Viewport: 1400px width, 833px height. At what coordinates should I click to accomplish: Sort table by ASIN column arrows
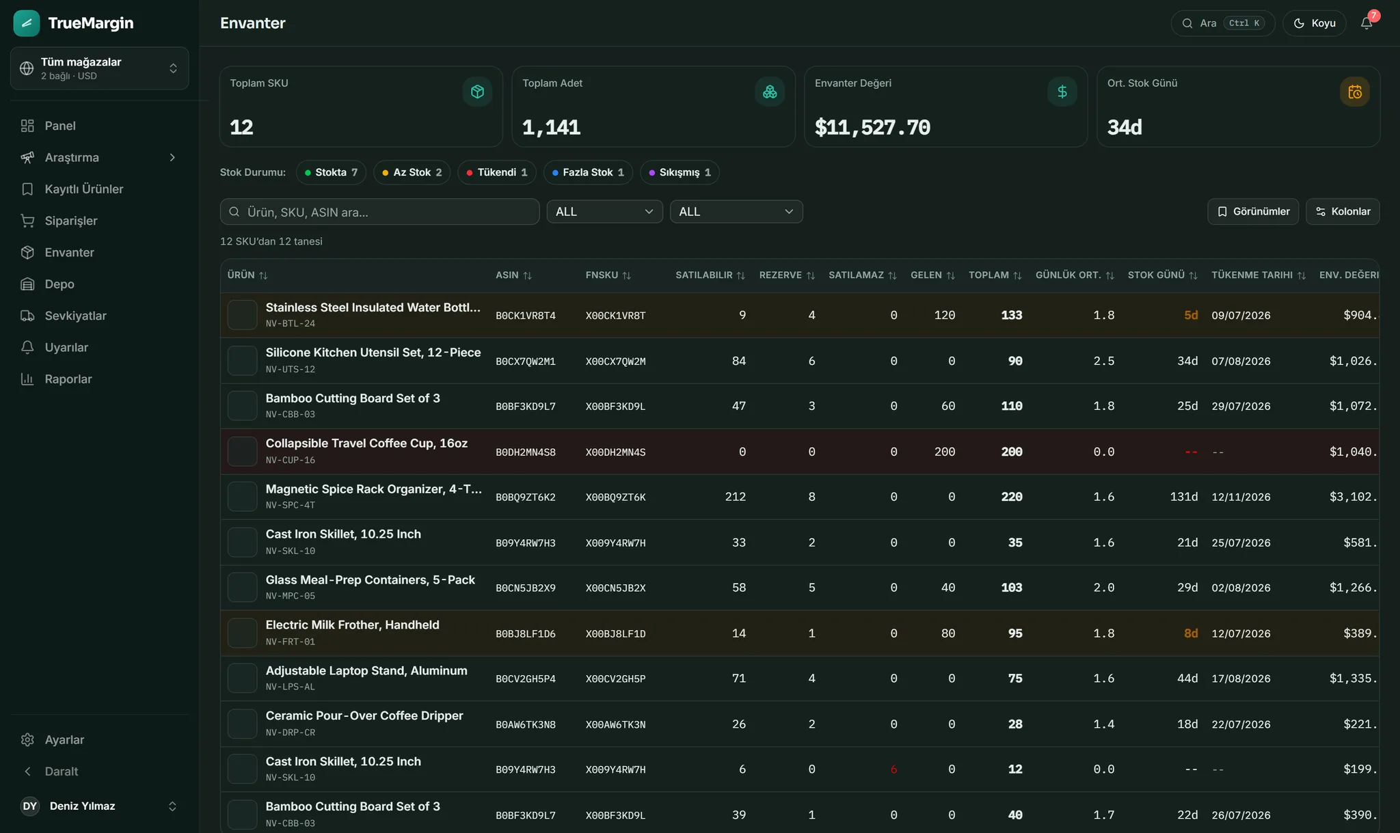[x=527, y=275]
